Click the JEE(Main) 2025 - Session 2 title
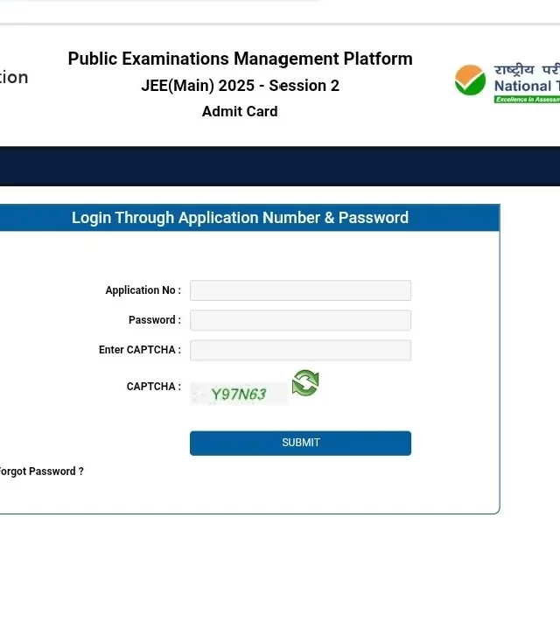The image size is (560, 636). pyautogui.click(x=240, y=86)
